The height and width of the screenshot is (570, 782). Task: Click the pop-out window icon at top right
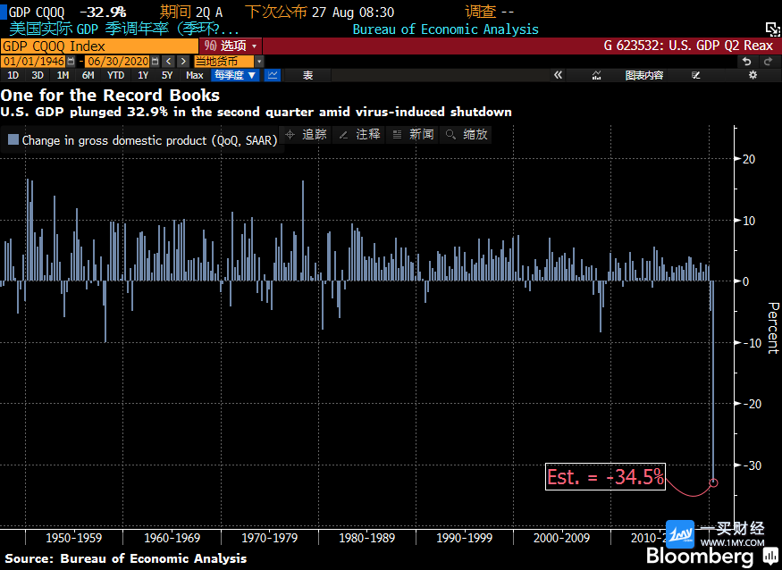pyautogui.click(x=772, y=29)
